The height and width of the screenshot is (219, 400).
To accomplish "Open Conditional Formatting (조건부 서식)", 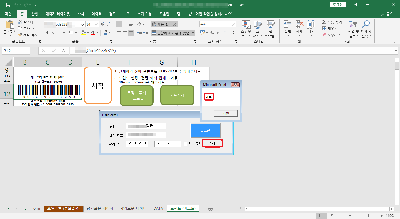I will 246,29.
